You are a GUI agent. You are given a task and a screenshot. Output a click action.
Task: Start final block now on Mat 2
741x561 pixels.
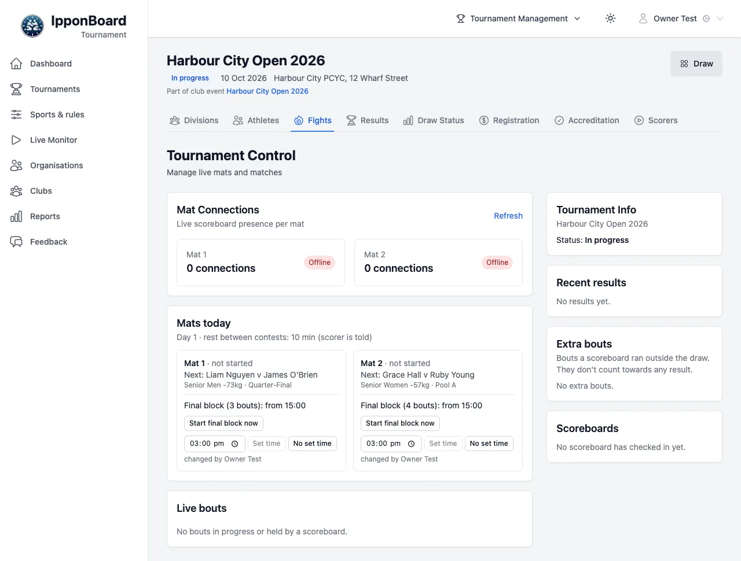400,423
